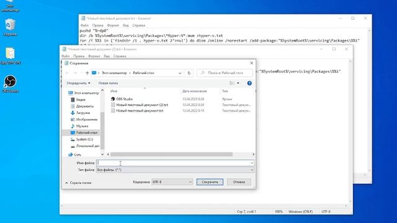
Task: Click Этот компьютер in address breadcrumb
Action: coord(114,73)
